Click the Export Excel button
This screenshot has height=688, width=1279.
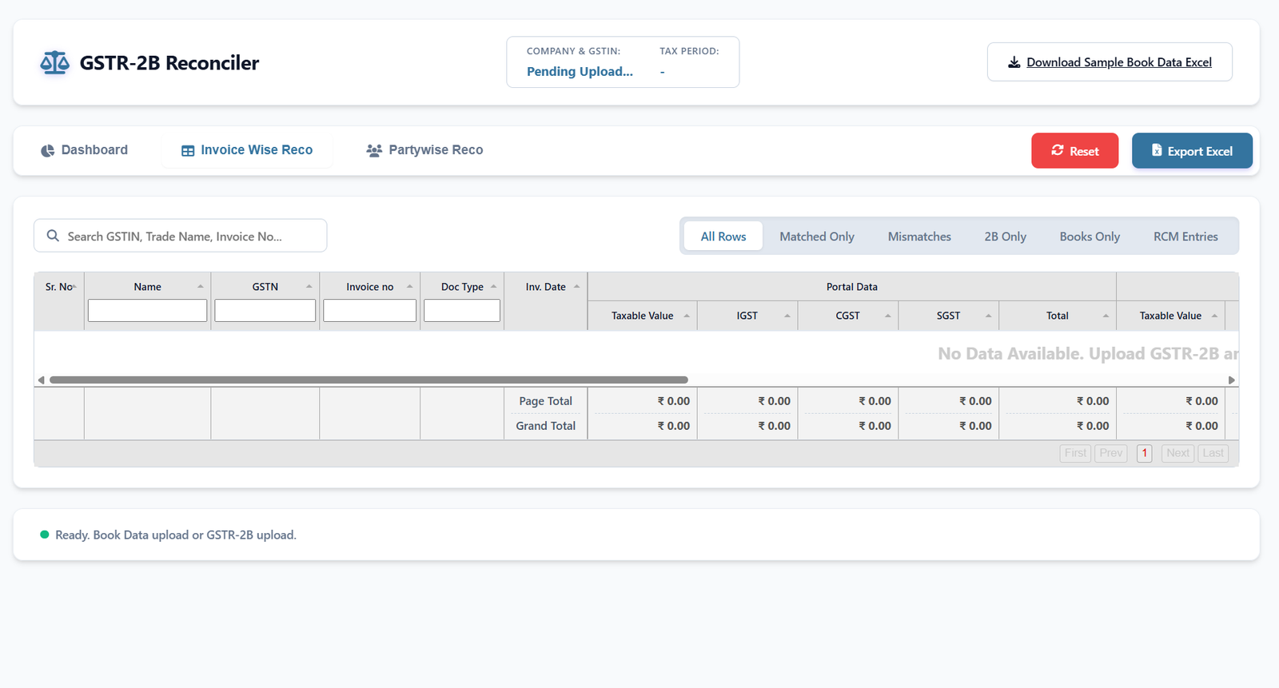(x=1192, y=151)
